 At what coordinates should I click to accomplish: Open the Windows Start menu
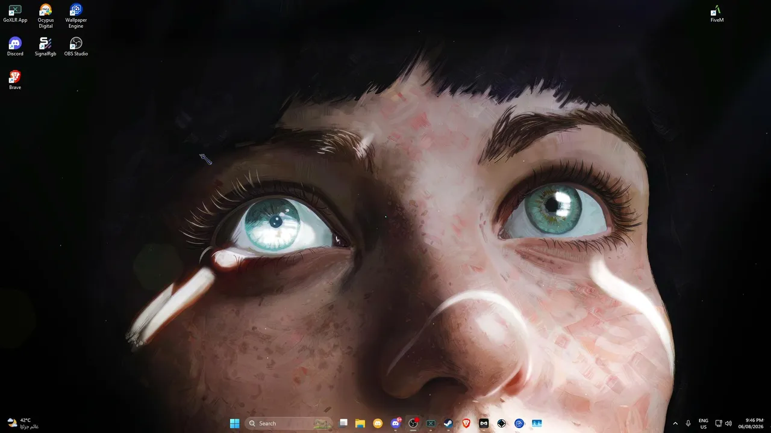(x=234, y=423)
